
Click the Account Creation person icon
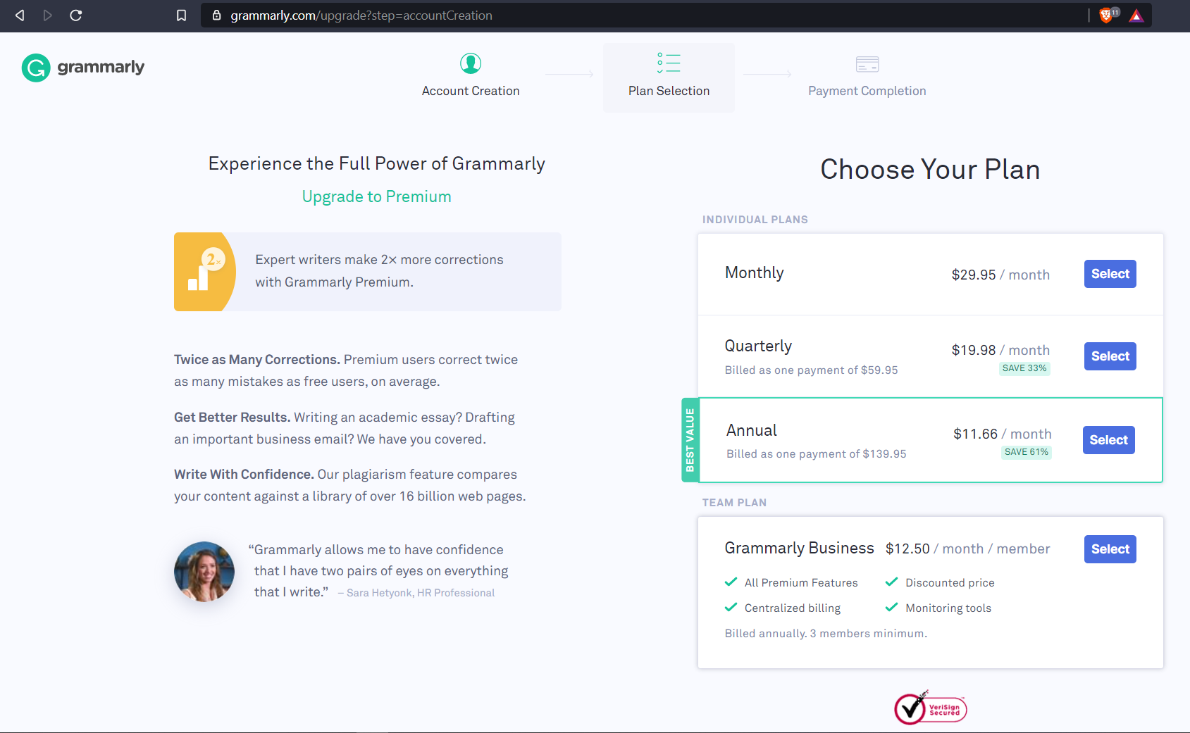point(471,63)
